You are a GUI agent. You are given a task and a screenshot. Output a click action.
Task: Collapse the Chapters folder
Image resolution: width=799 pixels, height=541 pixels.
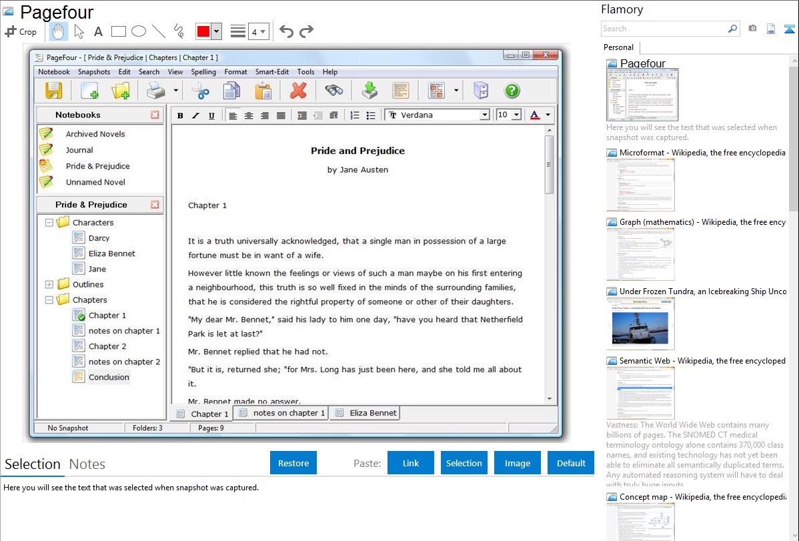tap(49, 300)
